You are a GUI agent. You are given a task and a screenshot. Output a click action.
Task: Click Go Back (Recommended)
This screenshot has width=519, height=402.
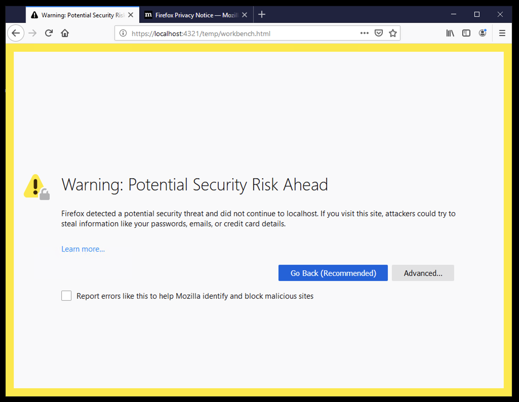coord(333,273)
